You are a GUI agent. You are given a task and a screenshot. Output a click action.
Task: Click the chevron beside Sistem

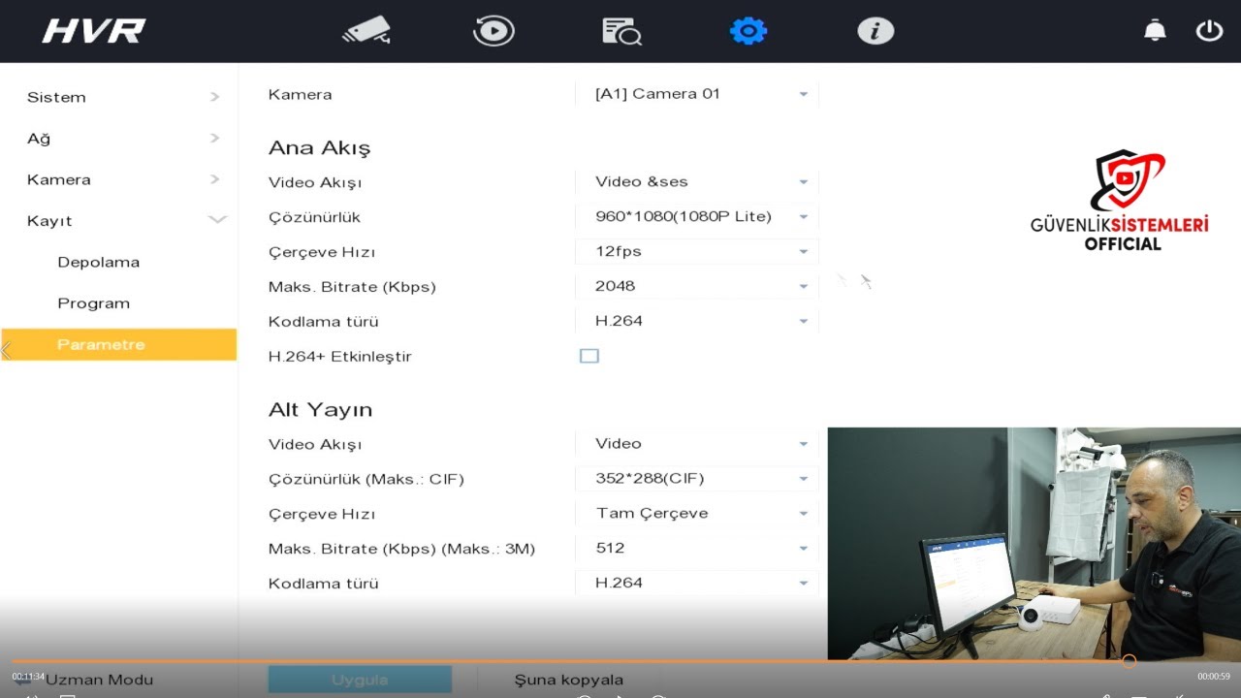[215, 97]
